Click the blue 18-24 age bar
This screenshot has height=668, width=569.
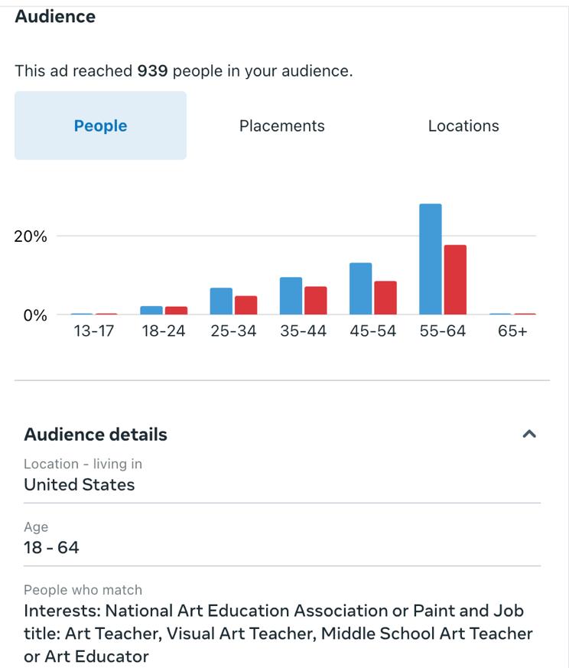click(151, 311)
